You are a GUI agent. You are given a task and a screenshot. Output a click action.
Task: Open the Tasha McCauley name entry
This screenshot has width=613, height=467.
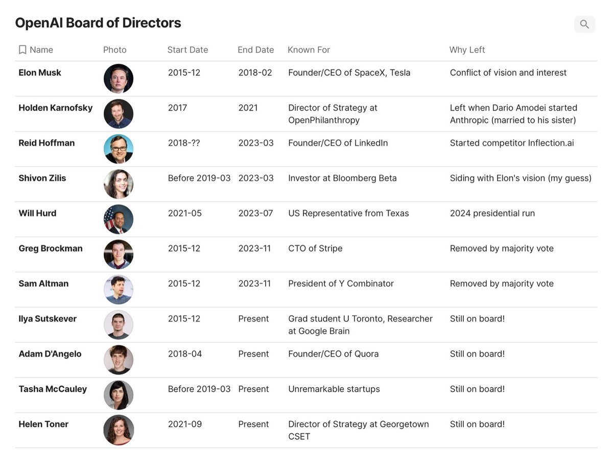[53, 389]
